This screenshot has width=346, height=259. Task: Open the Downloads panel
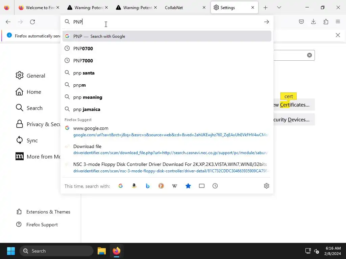313,22
